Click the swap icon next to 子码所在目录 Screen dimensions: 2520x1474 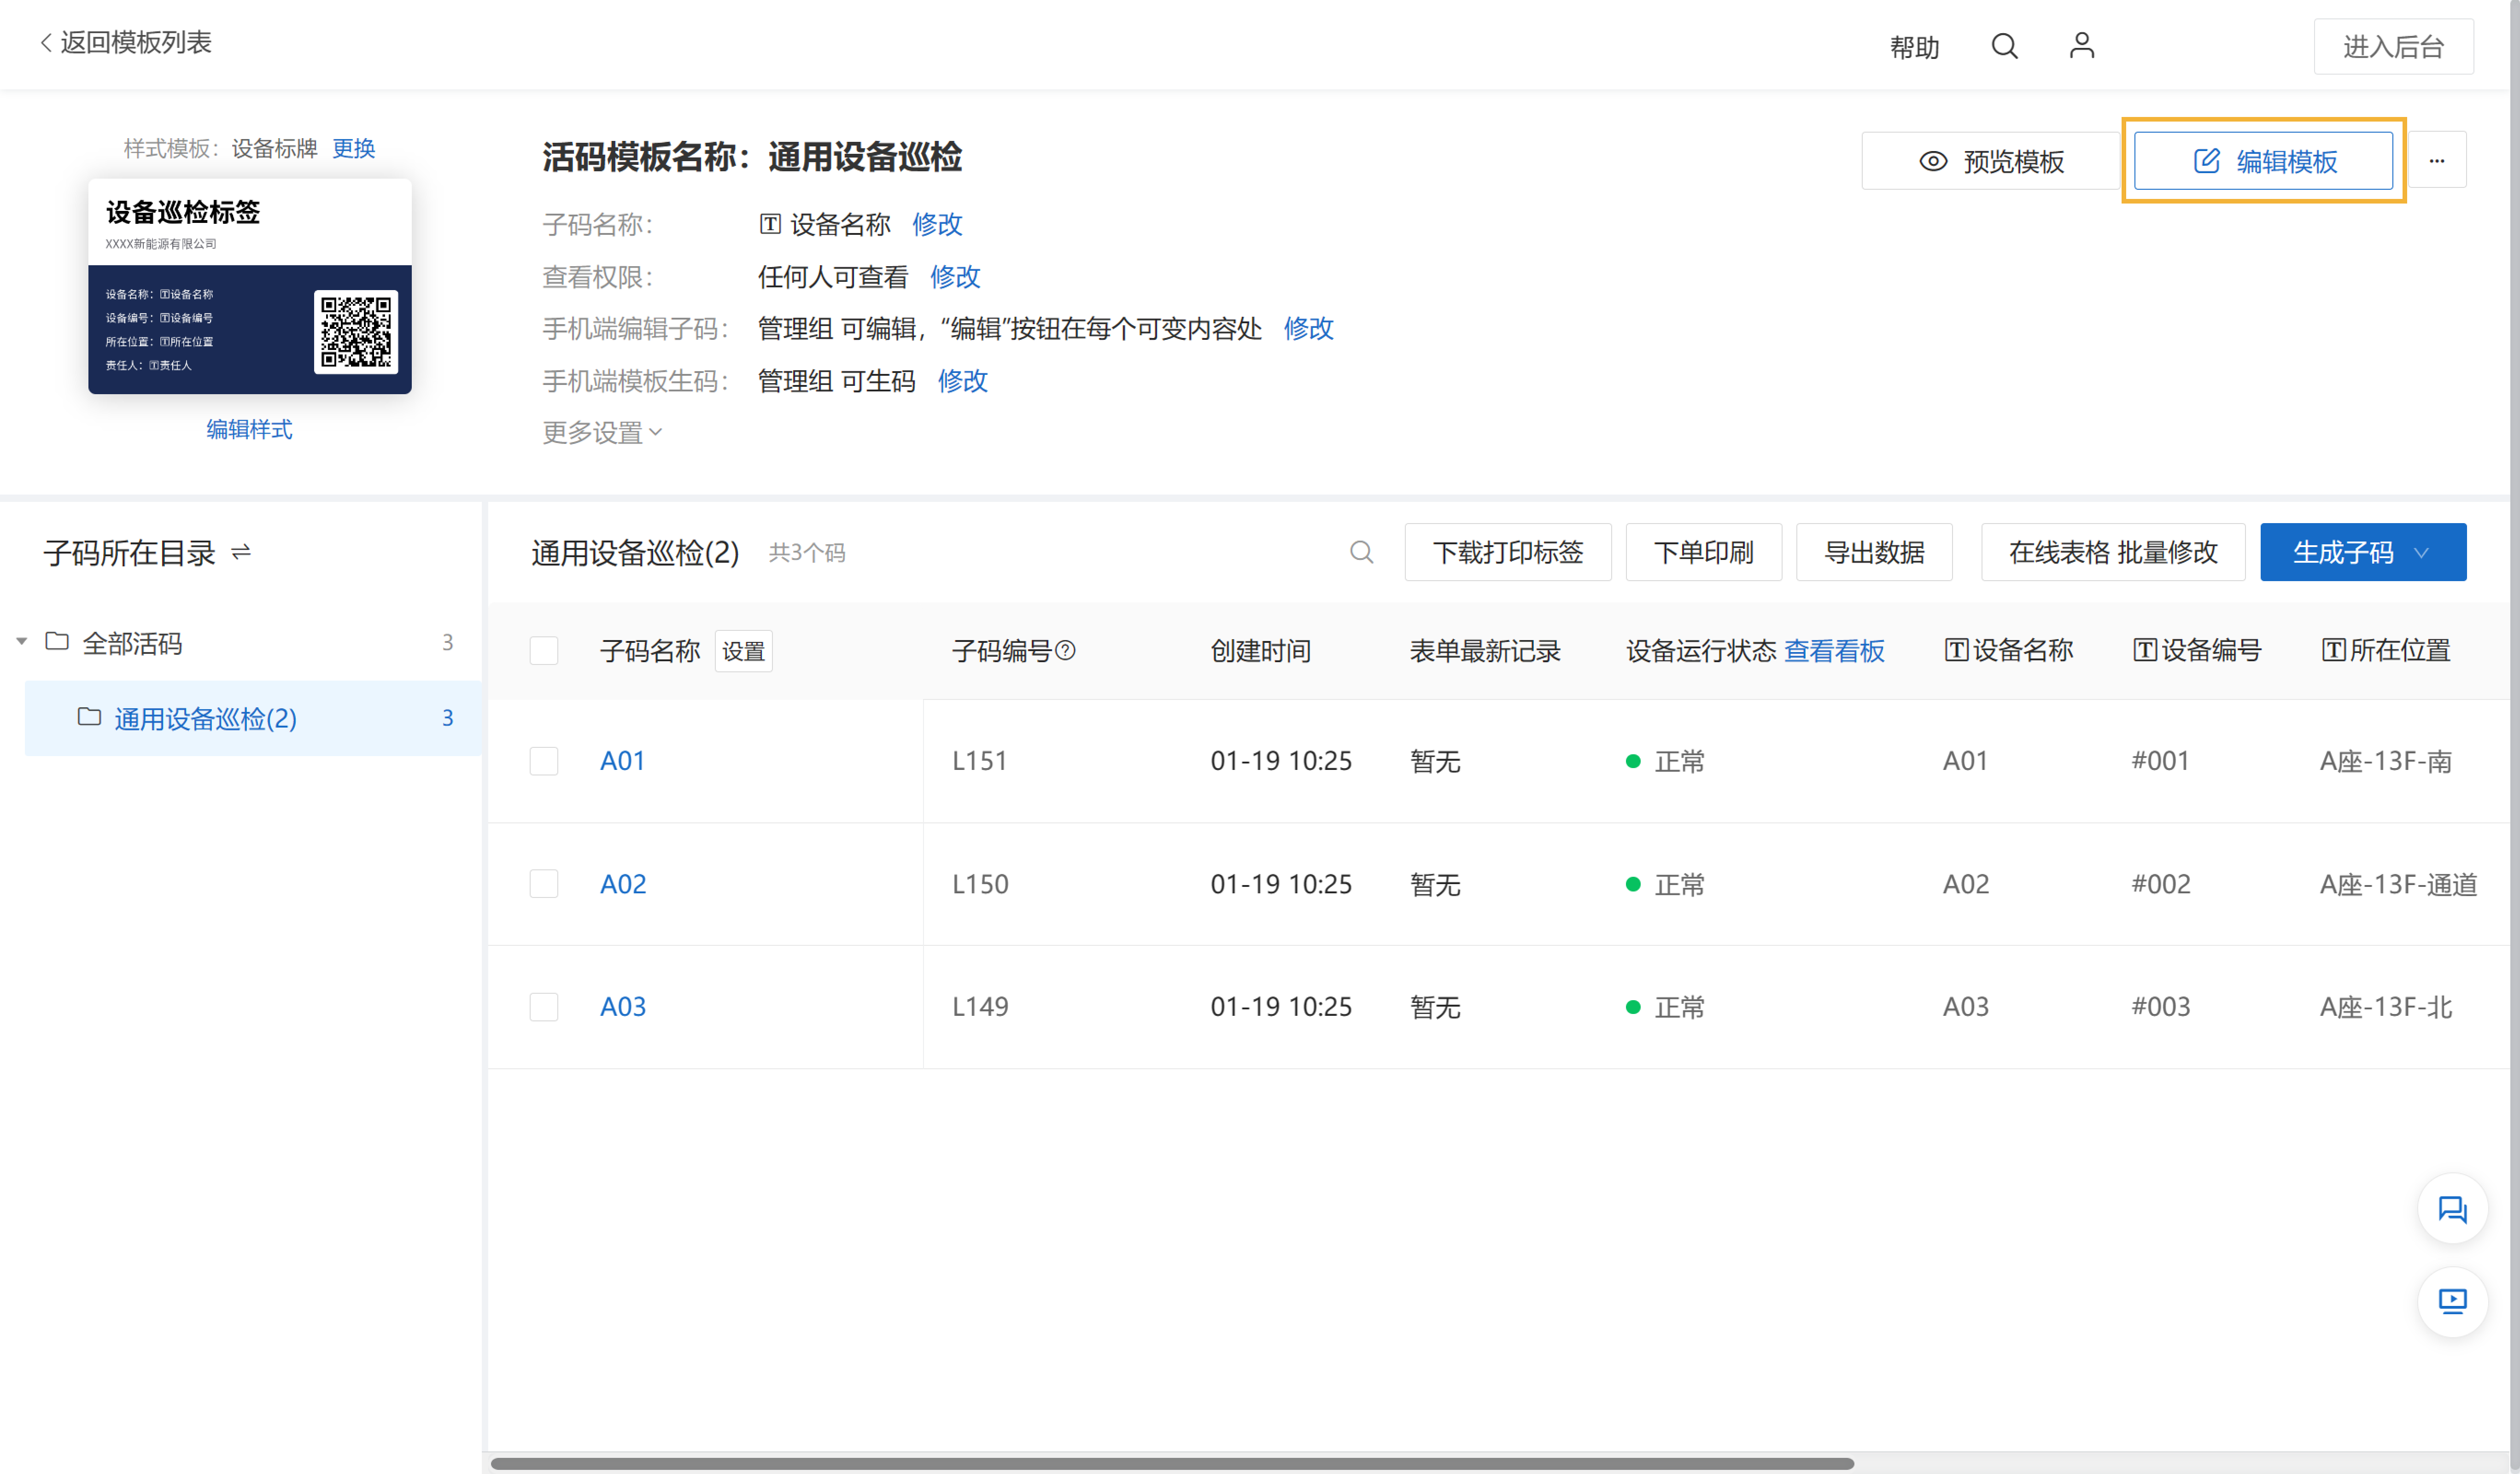pos(241,552)
